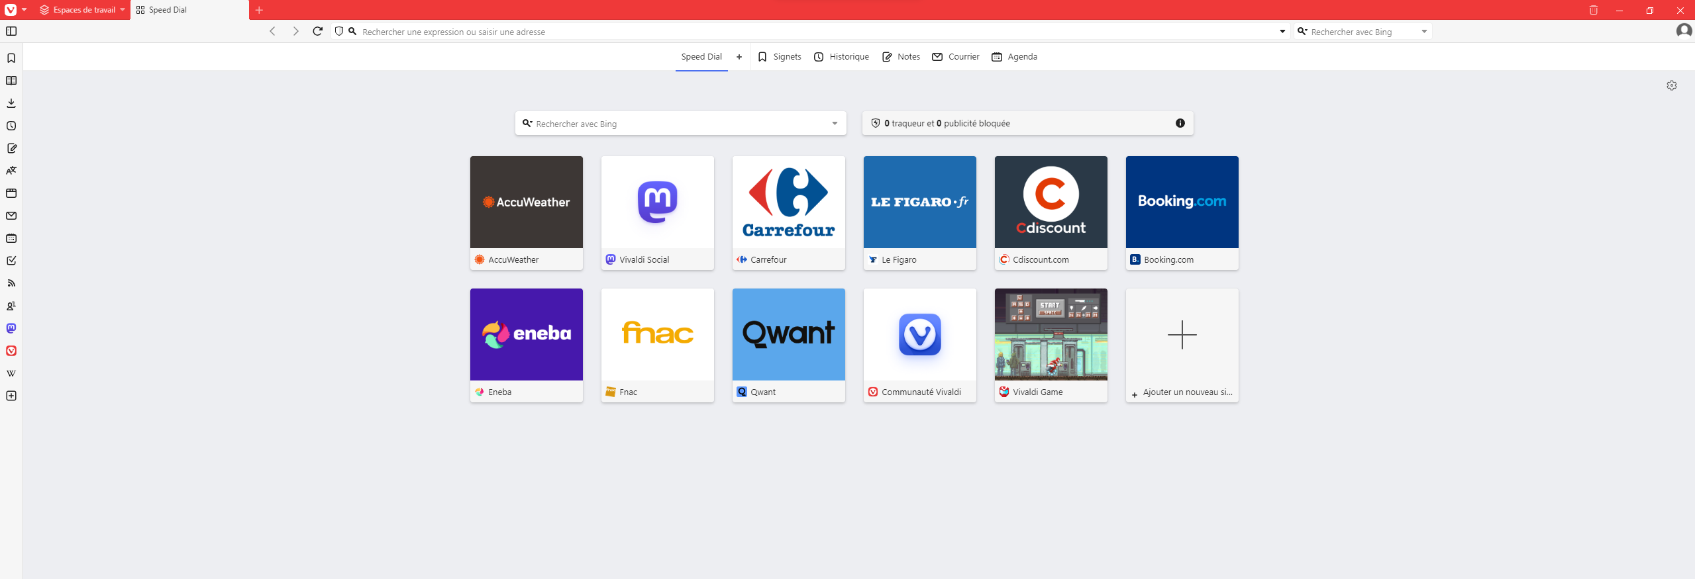Open search engine selector on start page

point(527,123)
